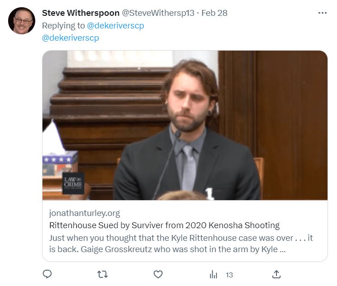Click the Feb 28 timestamp
This screenshot has height=286, width=337.
coord(214,13)
